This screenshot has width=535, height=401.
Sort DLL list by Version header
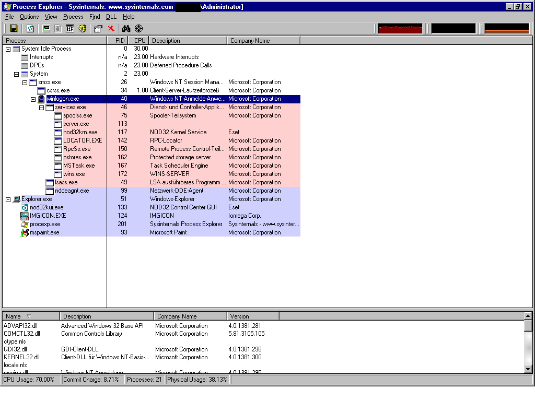253,316
